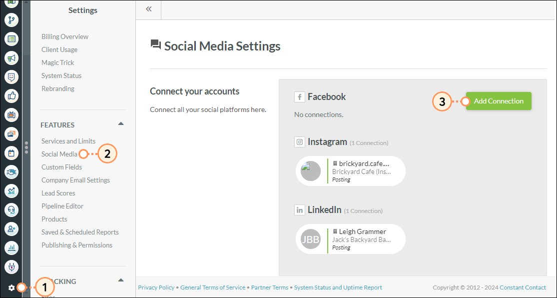Open the Partner Terms link
557x298 pixels.
pyautogui.click(x=270, y=287)
